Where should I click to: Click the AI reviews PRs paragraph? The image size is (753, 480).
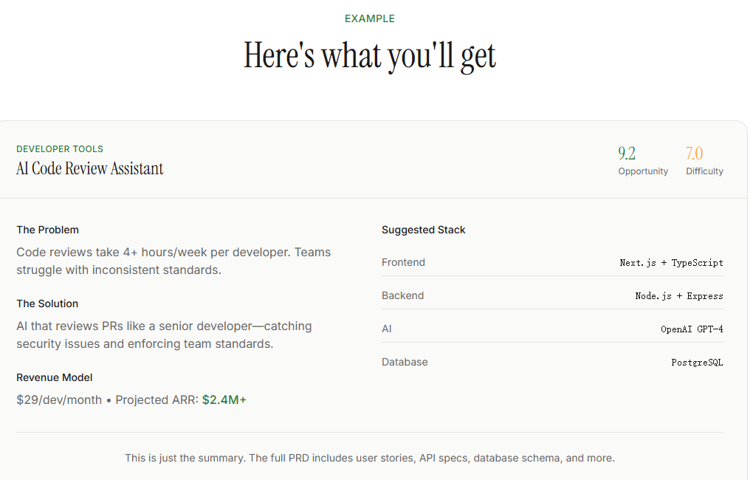tap(164, 335)
